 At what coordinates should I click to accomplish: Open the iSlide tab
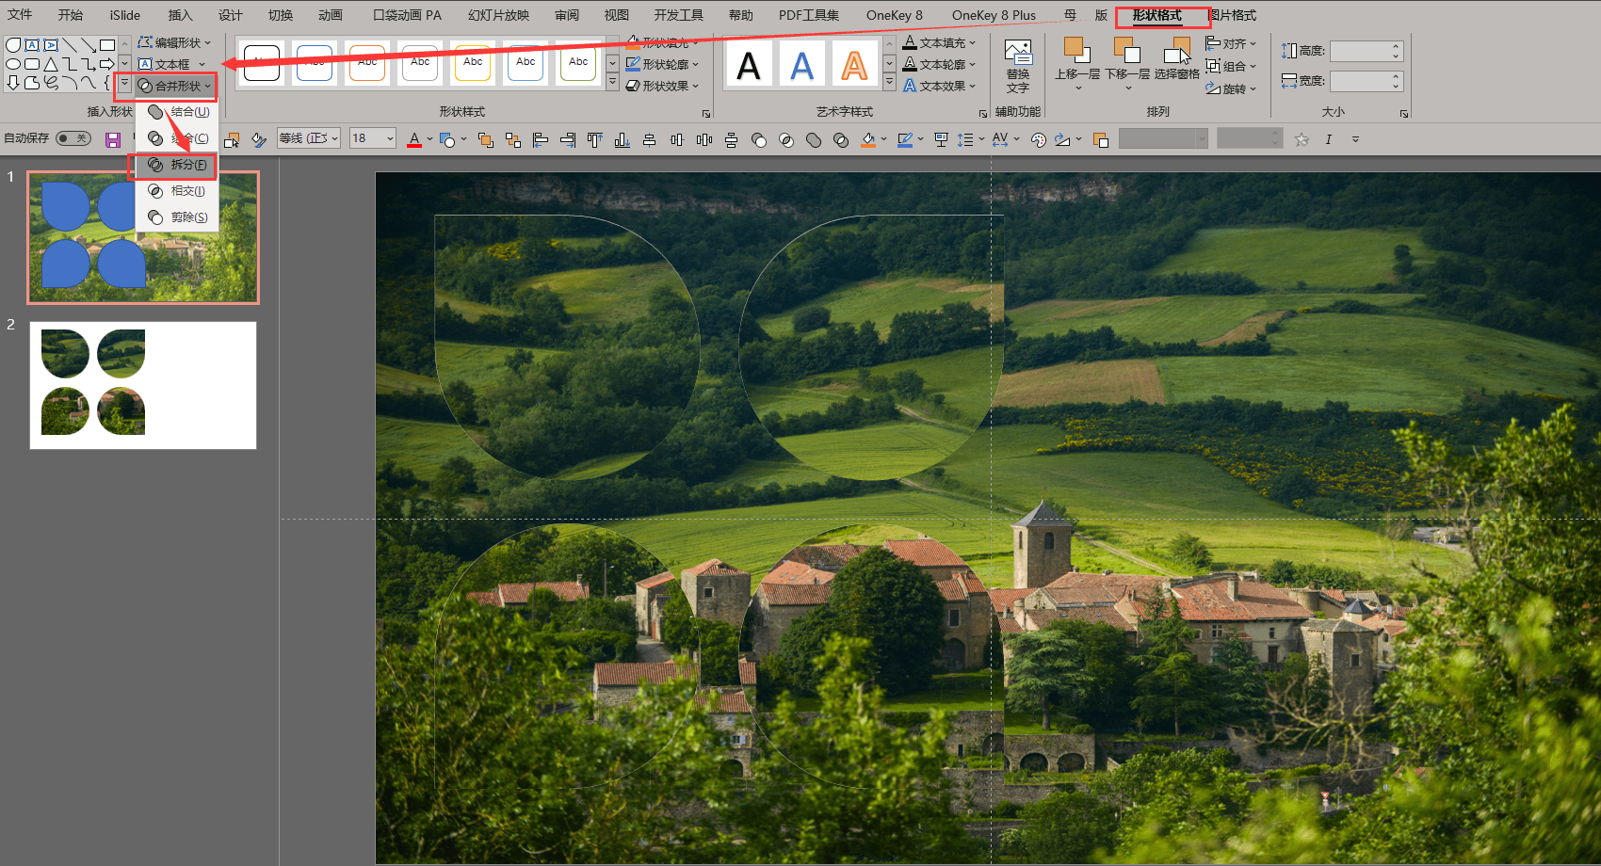[125, 15]
